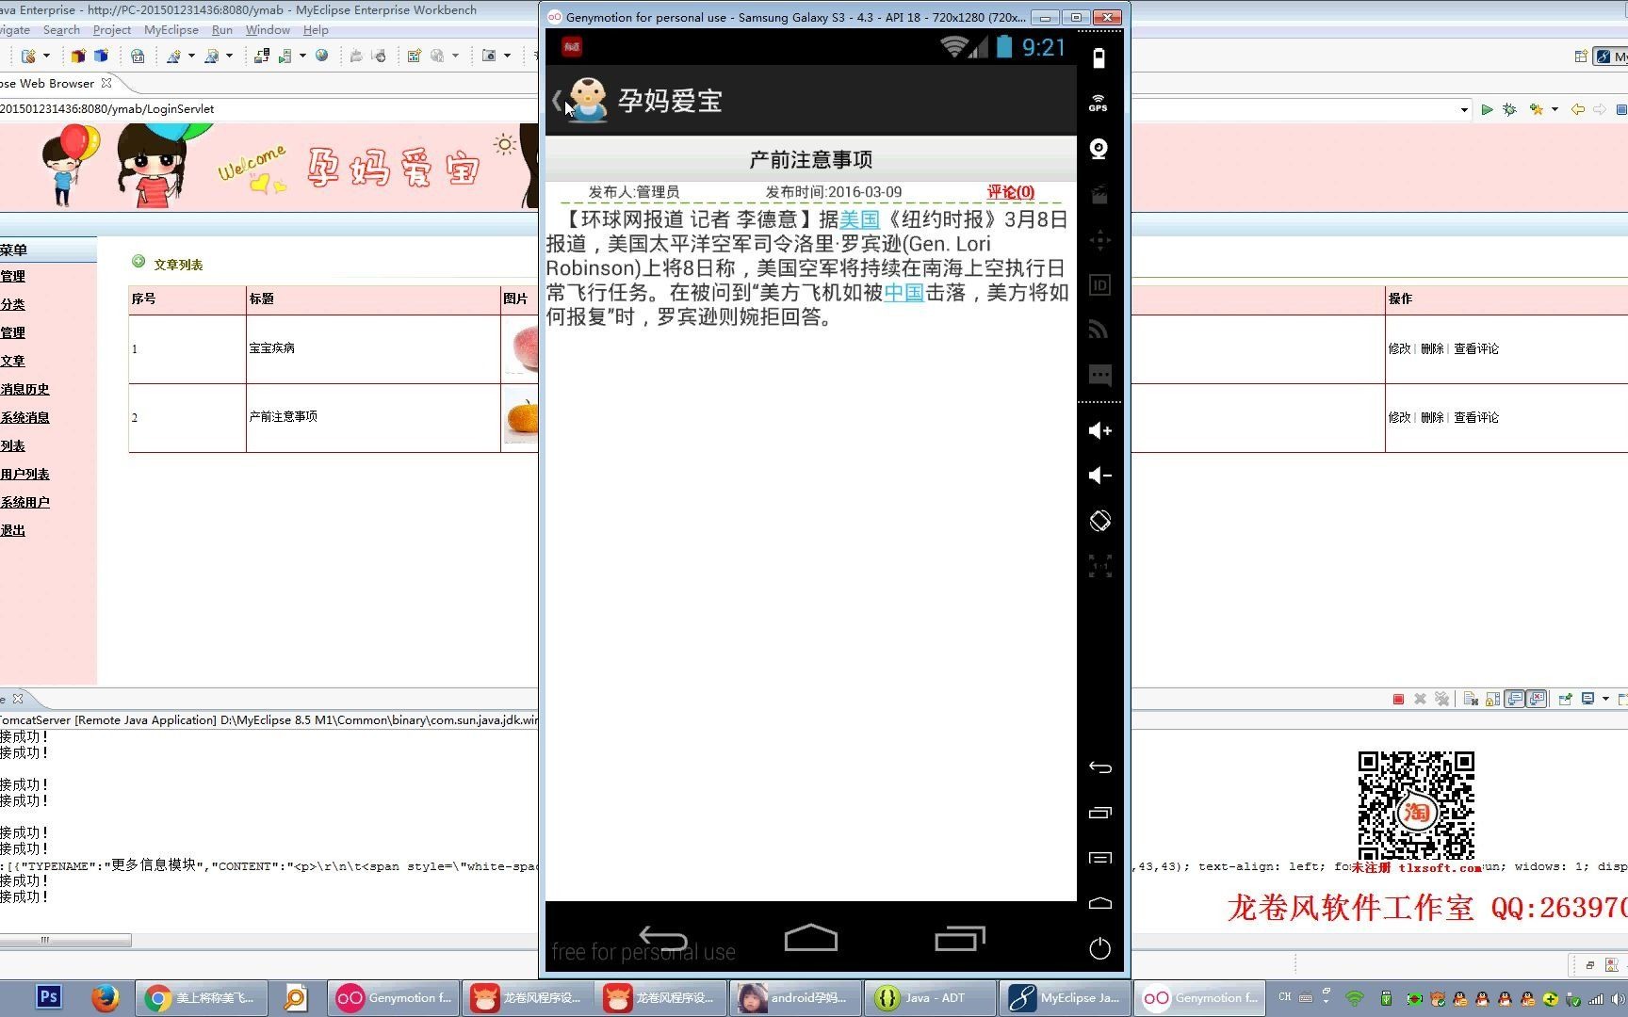1628x1017 pixels.
Task: Rotate the emulator screen
Action: [1099, 521]
